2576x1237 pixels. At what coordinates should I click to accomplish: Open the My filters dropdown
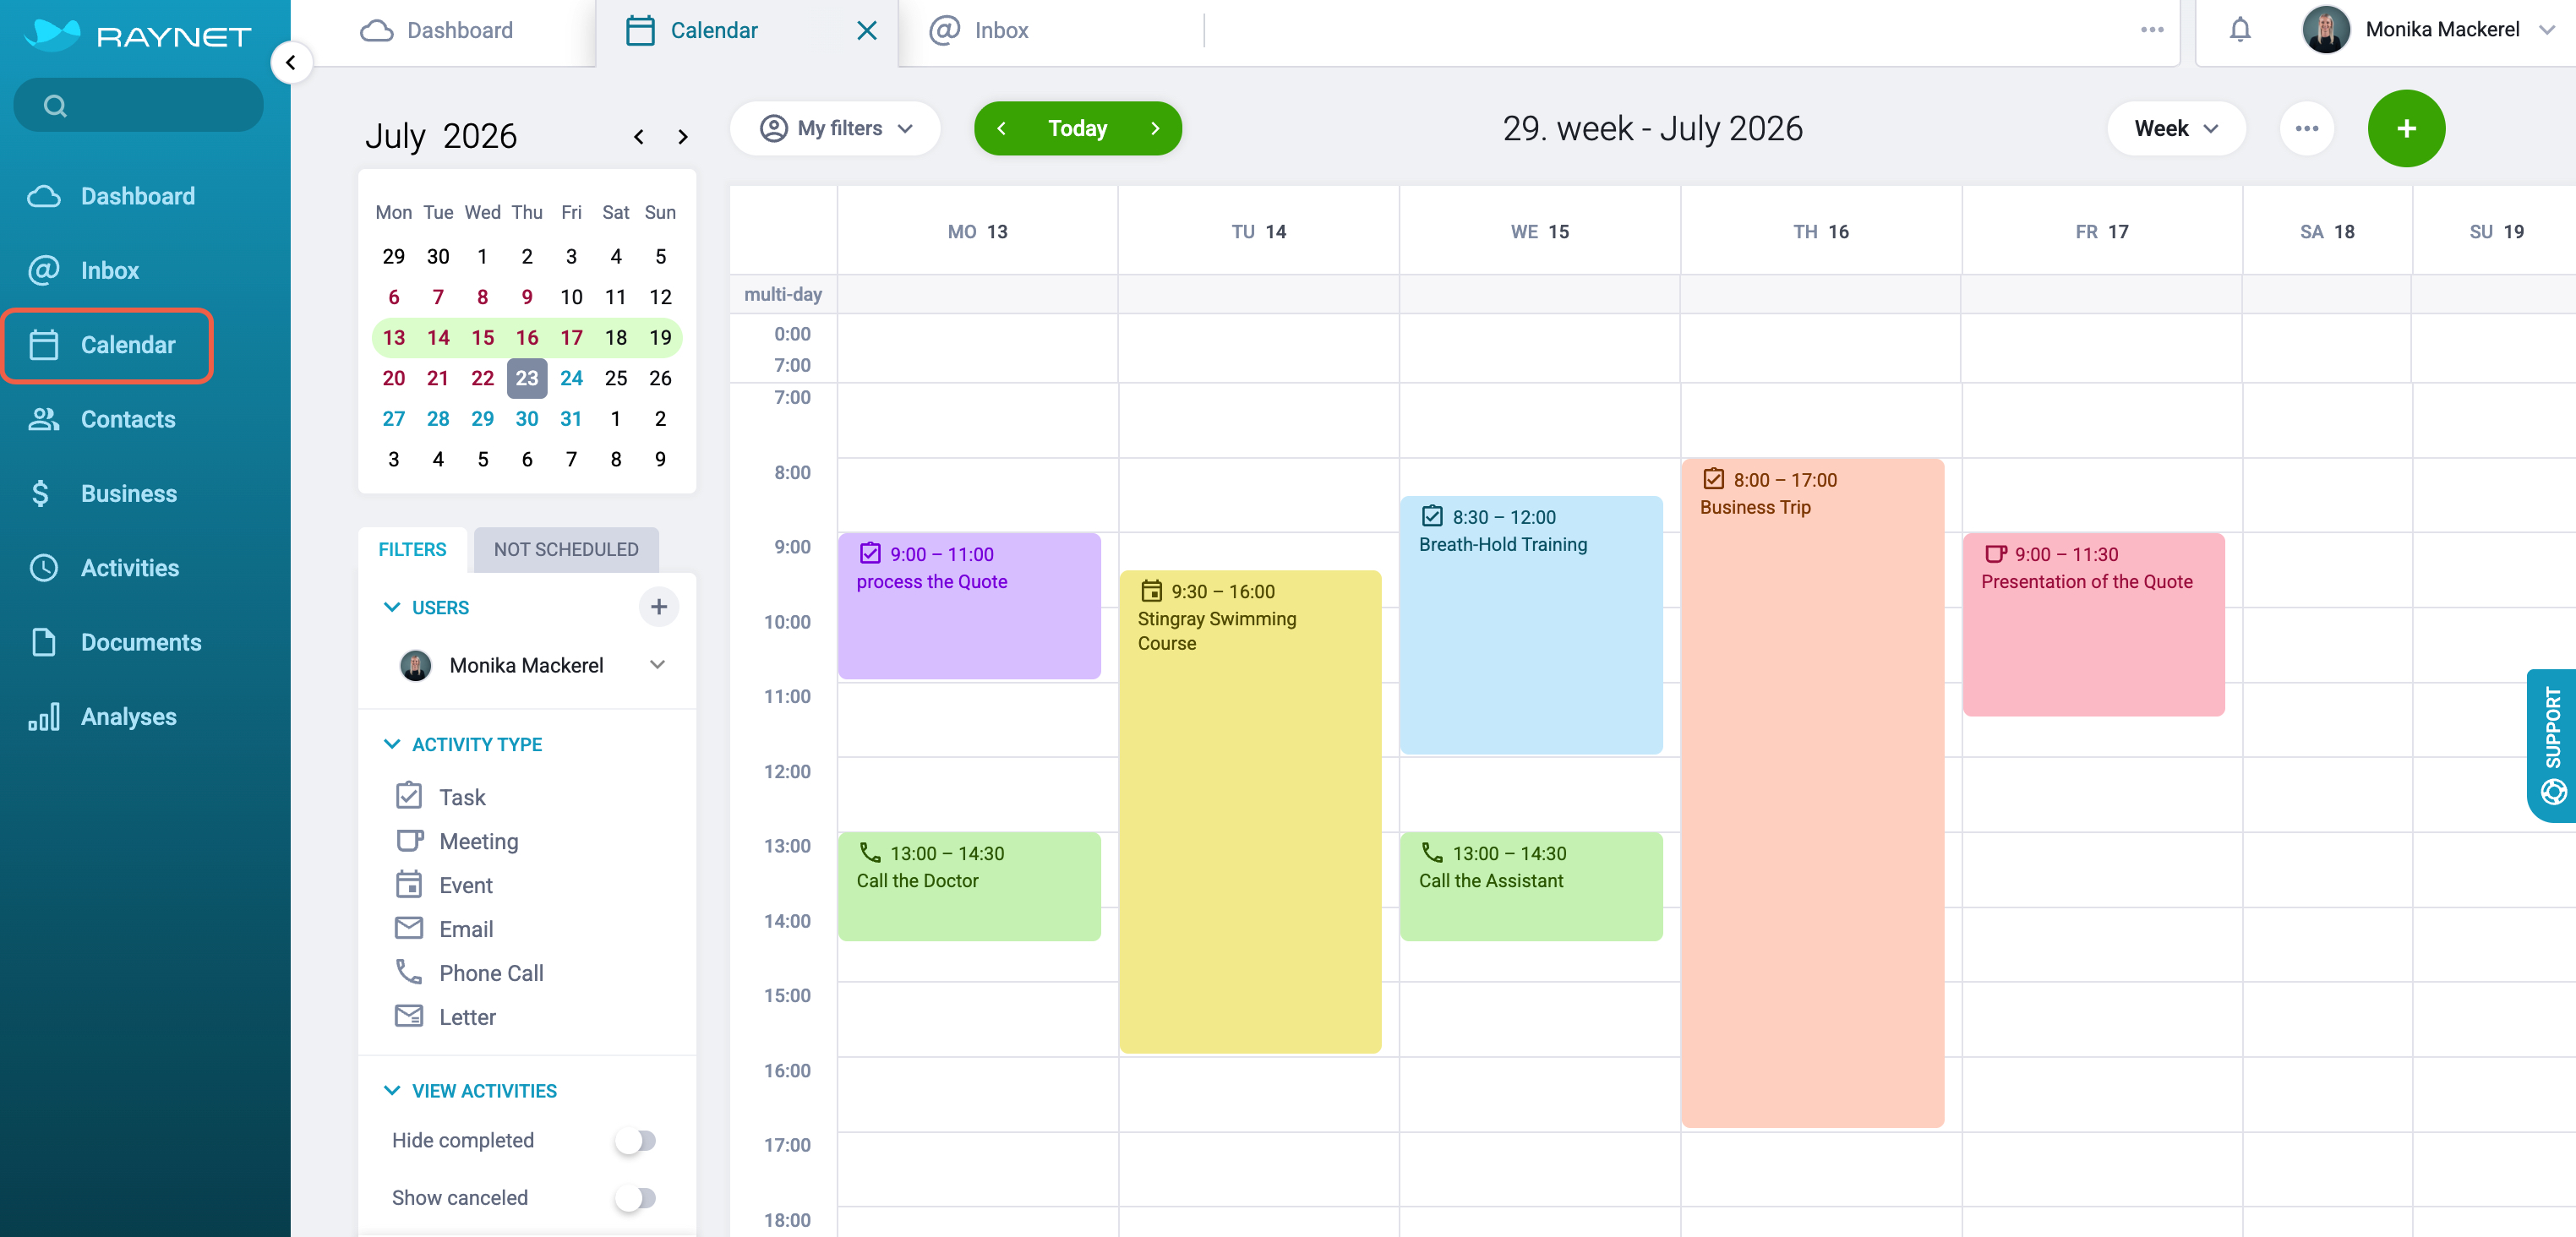coord(835,128)
